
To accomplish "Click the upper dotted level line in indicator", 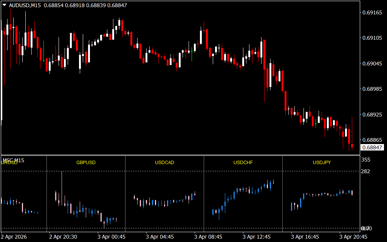I will tap(189, 171).
